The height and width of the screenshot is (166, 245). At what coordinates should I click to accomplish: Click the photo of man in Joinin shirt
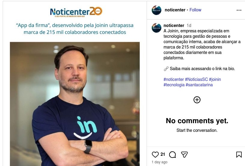75,104
